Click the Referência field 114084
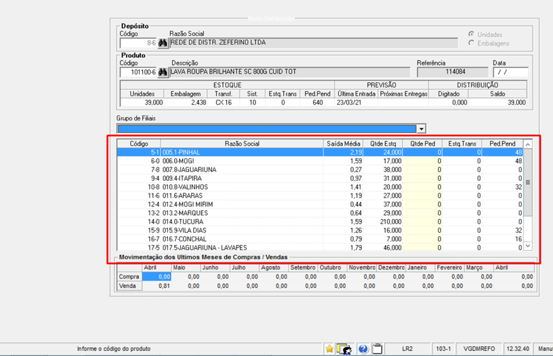Viewport: 553px width, 356px height. point(452,72)
